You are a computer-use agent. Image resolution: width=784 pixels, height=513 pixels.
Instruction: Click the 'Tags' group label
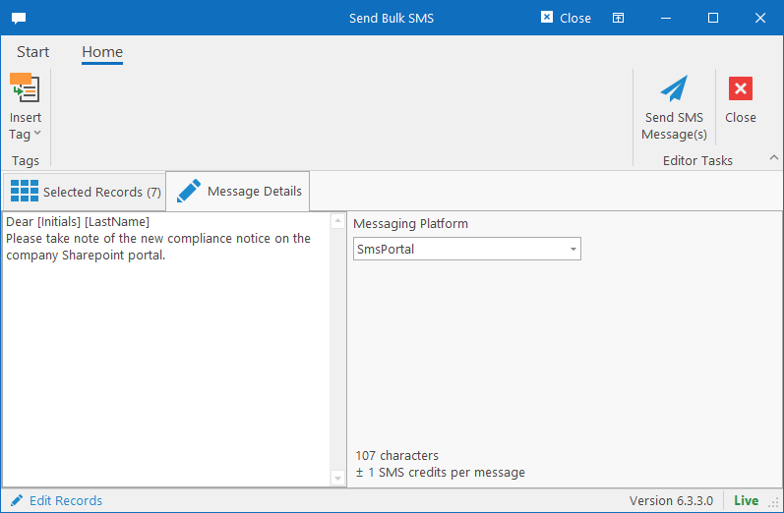point(26,161)
